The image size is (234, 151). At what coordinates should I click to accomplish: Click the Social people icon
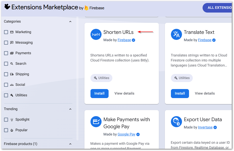[12, 85]
